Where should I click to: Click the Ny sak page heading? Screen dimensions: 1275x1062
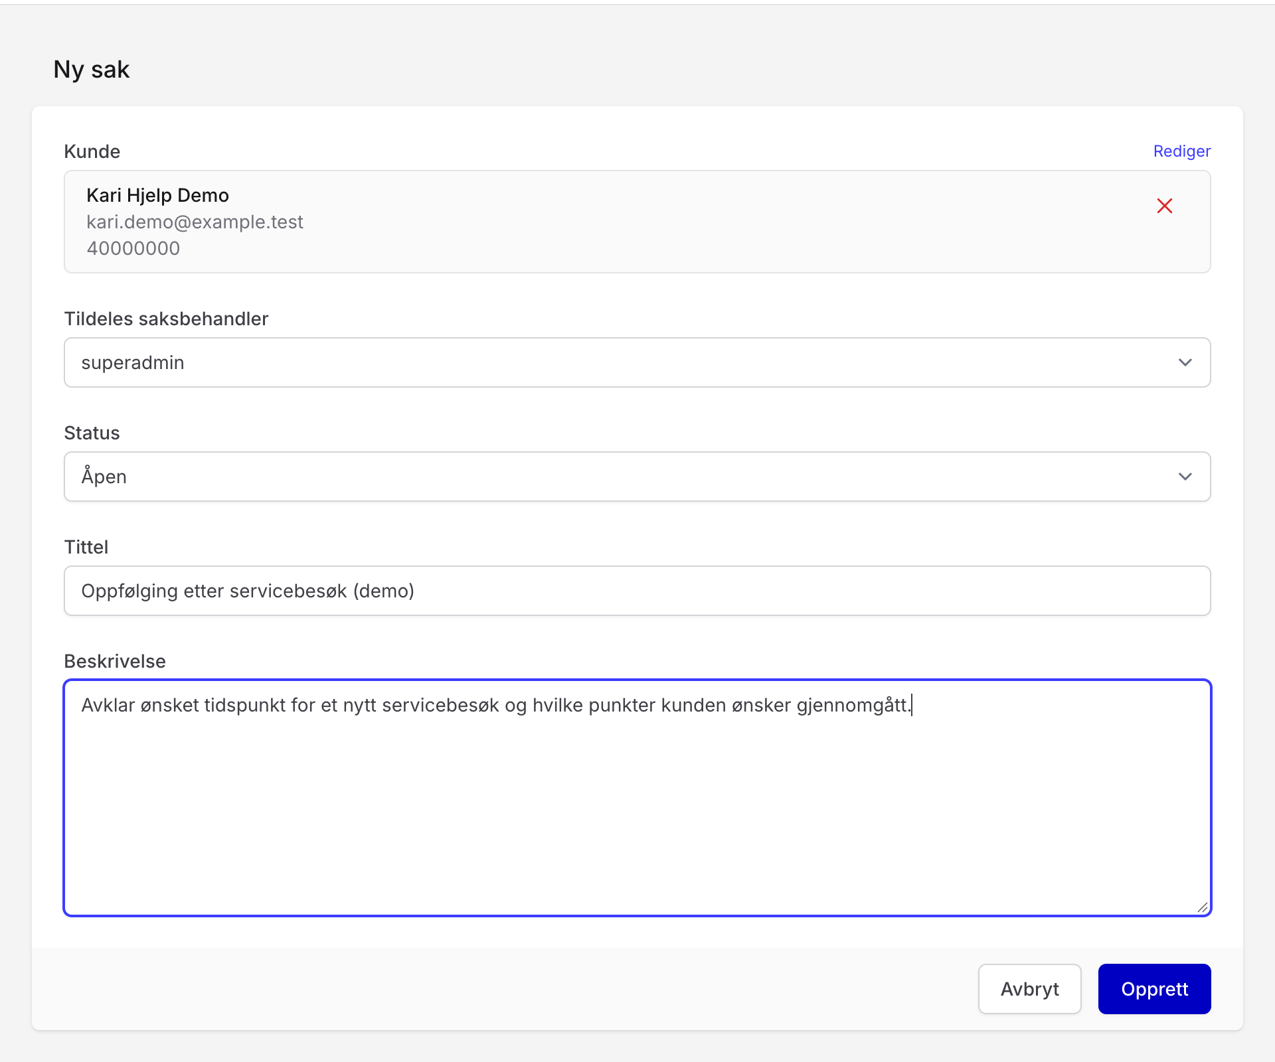[92, 70]
